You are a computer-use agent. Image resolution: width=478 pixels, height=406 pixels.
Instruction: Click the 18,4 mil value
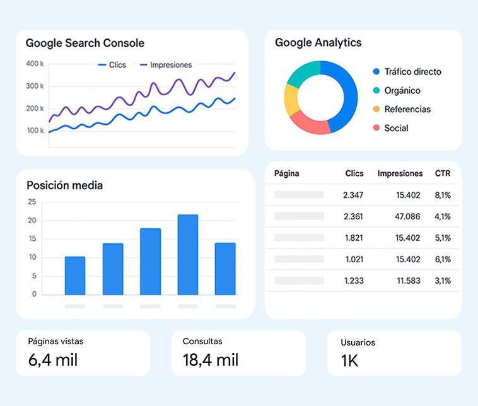click(211, 360)
